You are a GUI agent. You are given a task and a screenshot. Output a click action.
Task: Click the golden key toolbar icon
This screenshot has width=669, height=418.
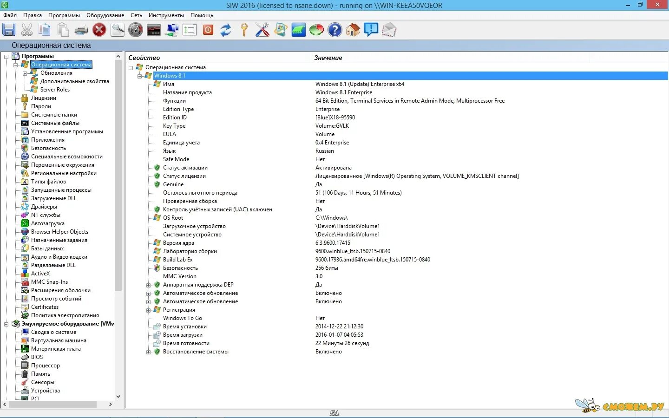pos(244,30)
